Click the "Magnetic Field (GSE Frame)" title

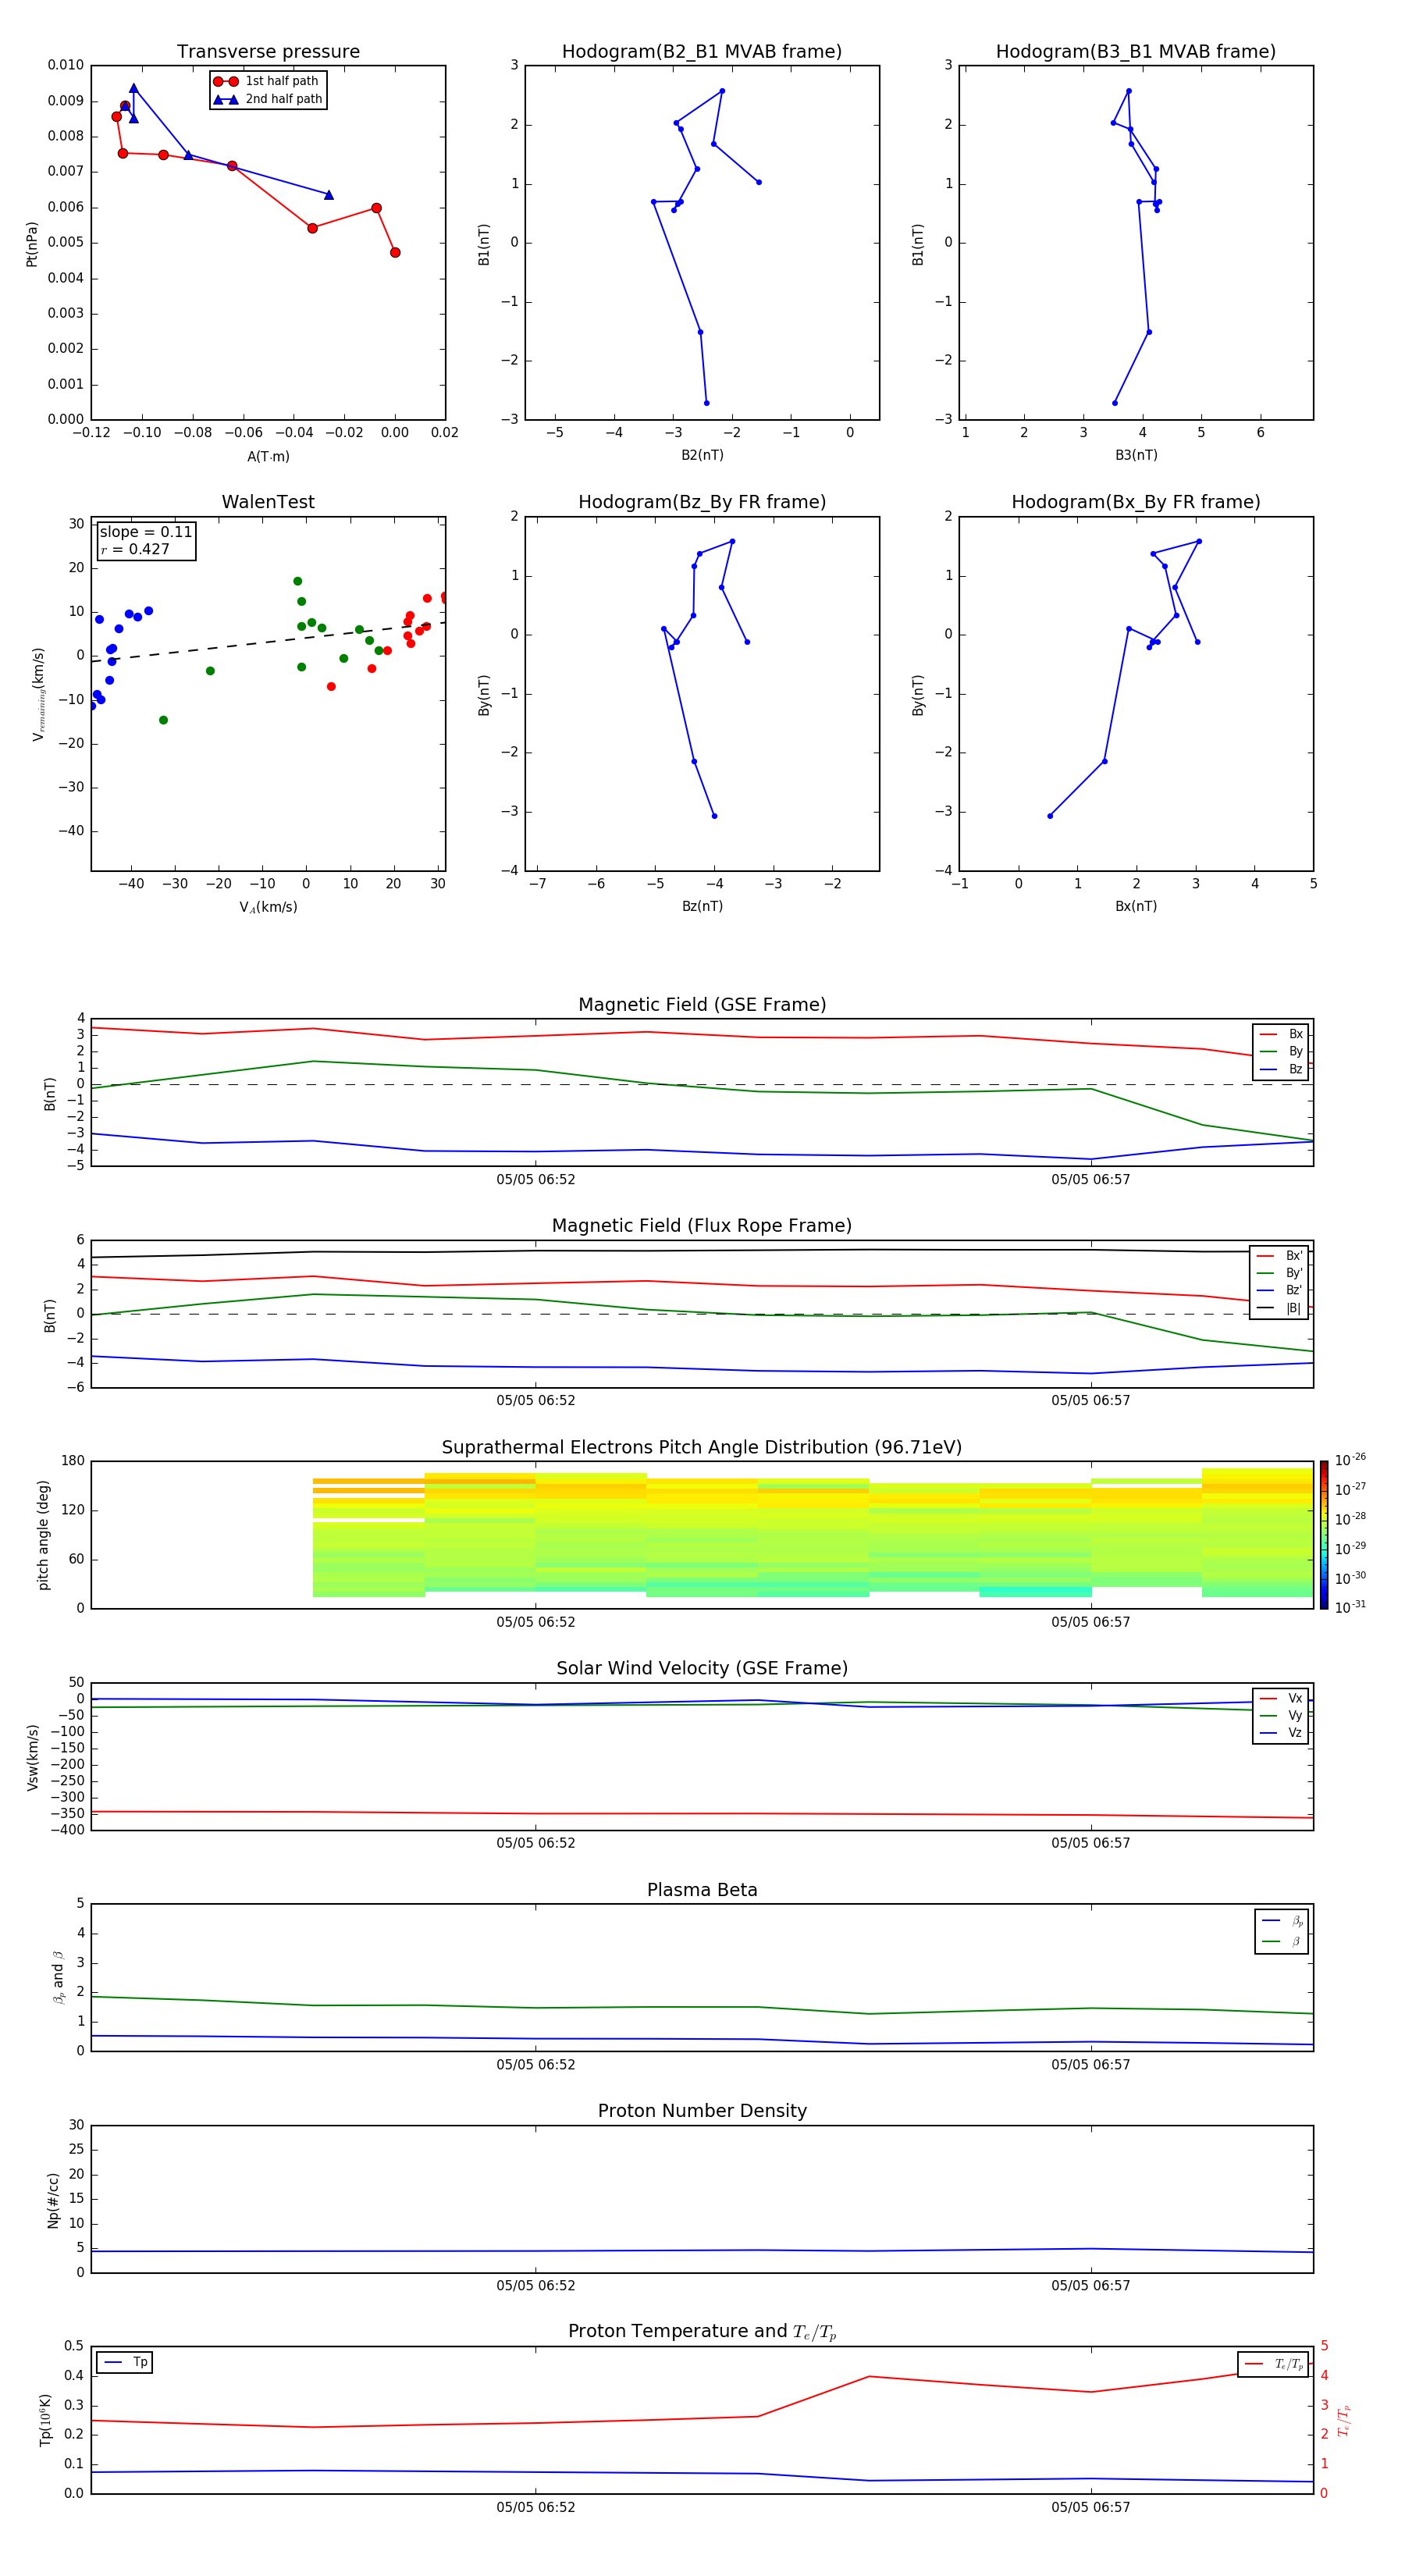[x=702, y=1005]
